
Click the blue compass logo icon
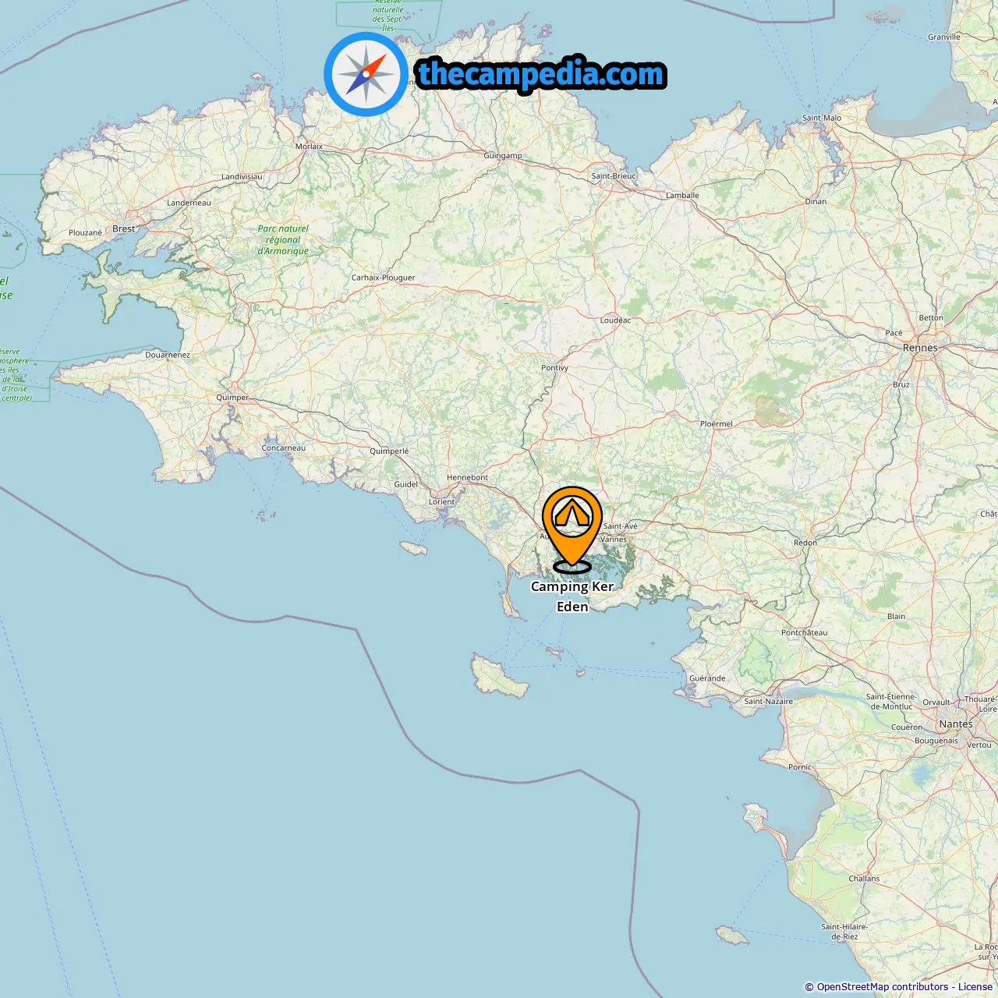[366, 74]
